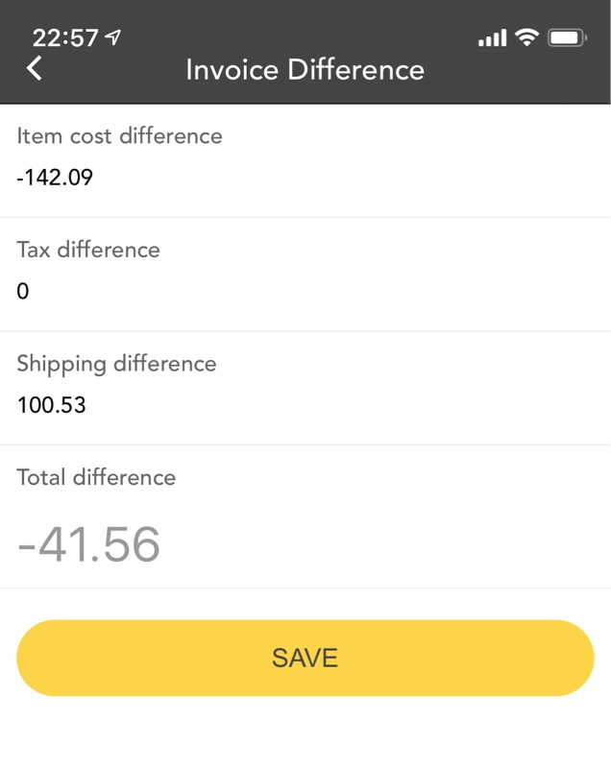611x768 pixels.
Task: Tap the Invoice Difference header title
Action: (305, 70)
